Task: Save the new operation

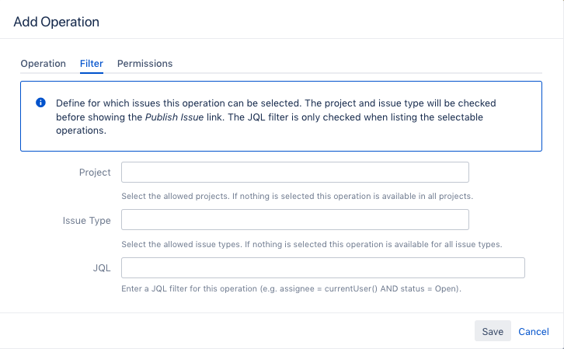Action: coord(493,331)
